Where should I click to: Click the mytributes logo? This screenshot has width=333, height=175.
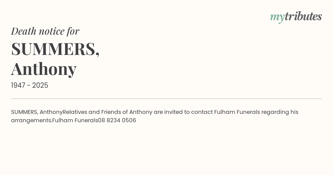point(296,17)
